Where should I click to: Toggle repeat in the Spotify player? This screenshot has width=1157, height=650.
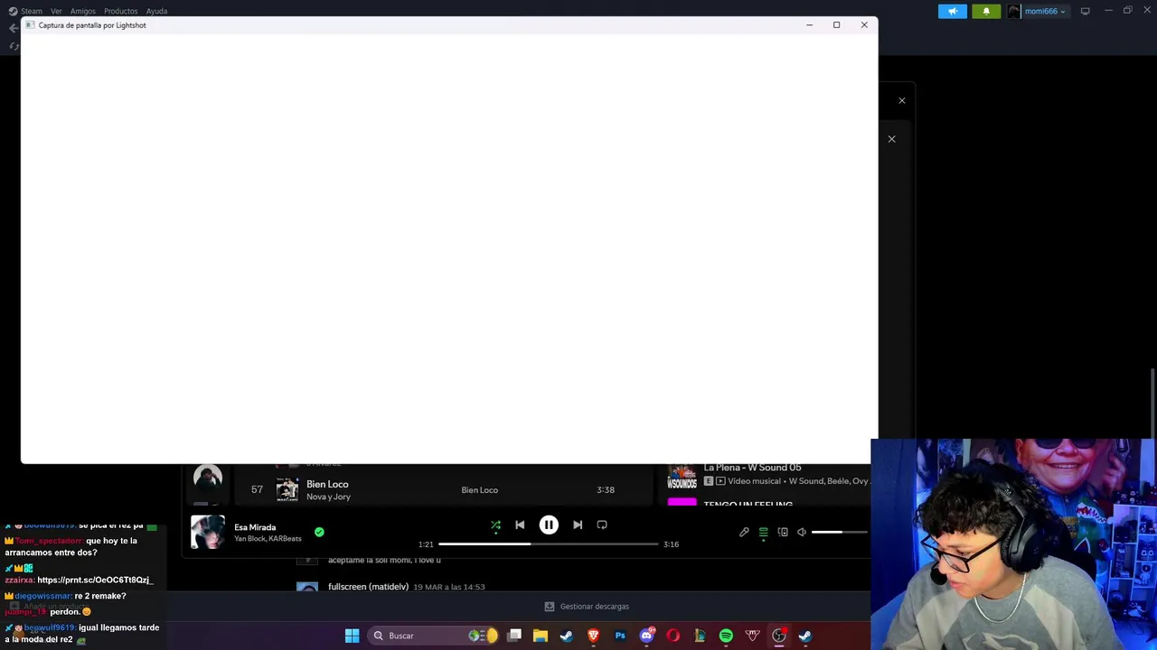pyautogui.click(x=602, y=525)
